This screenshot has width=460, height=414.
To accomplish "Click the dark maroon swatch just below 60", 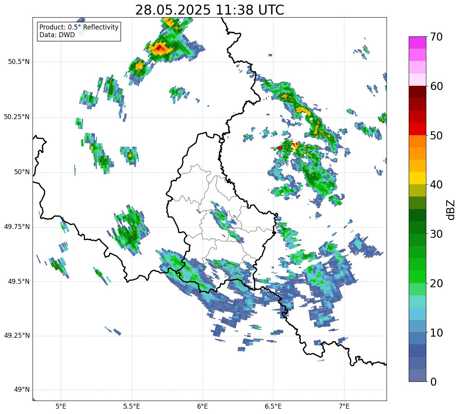I will pyautogui.click(x=417, y=92).
